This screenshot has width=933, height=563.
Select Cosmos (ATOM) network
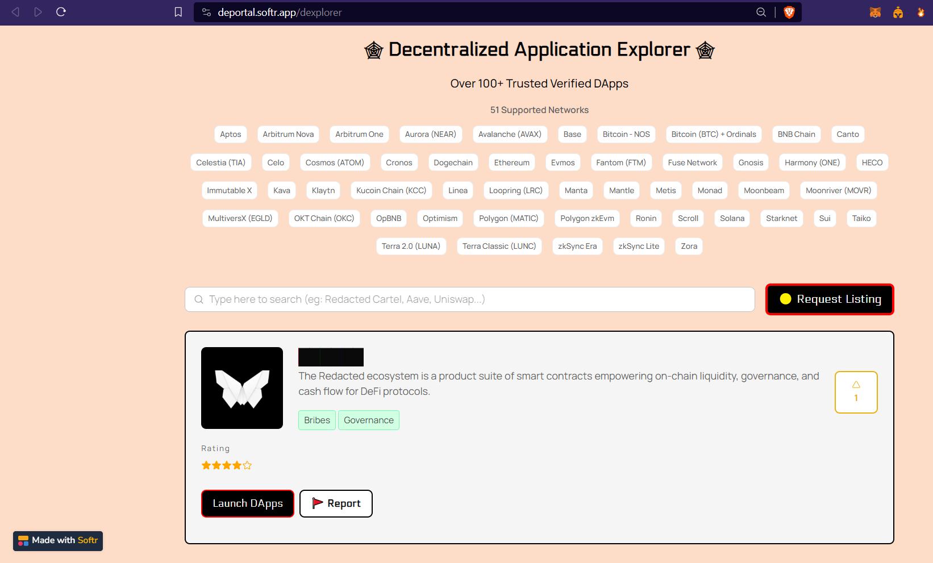[x=335, y=162]
